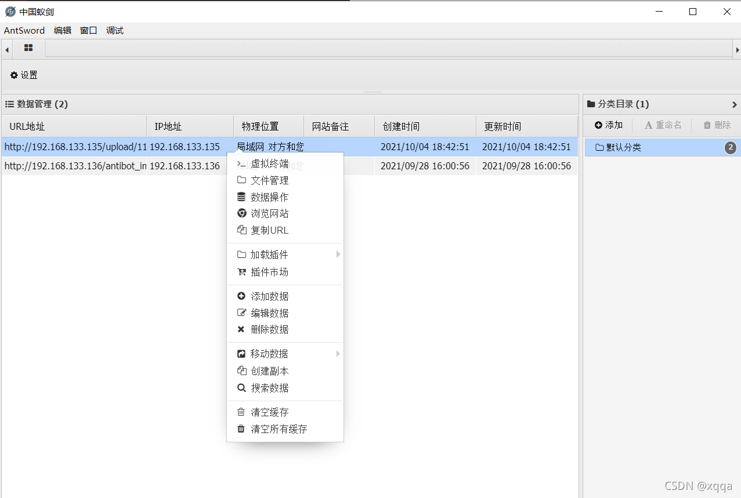Screen dimensions: 741x498
Task: Click the duplicate icon beside 创建副本
Action: [241, 371]
